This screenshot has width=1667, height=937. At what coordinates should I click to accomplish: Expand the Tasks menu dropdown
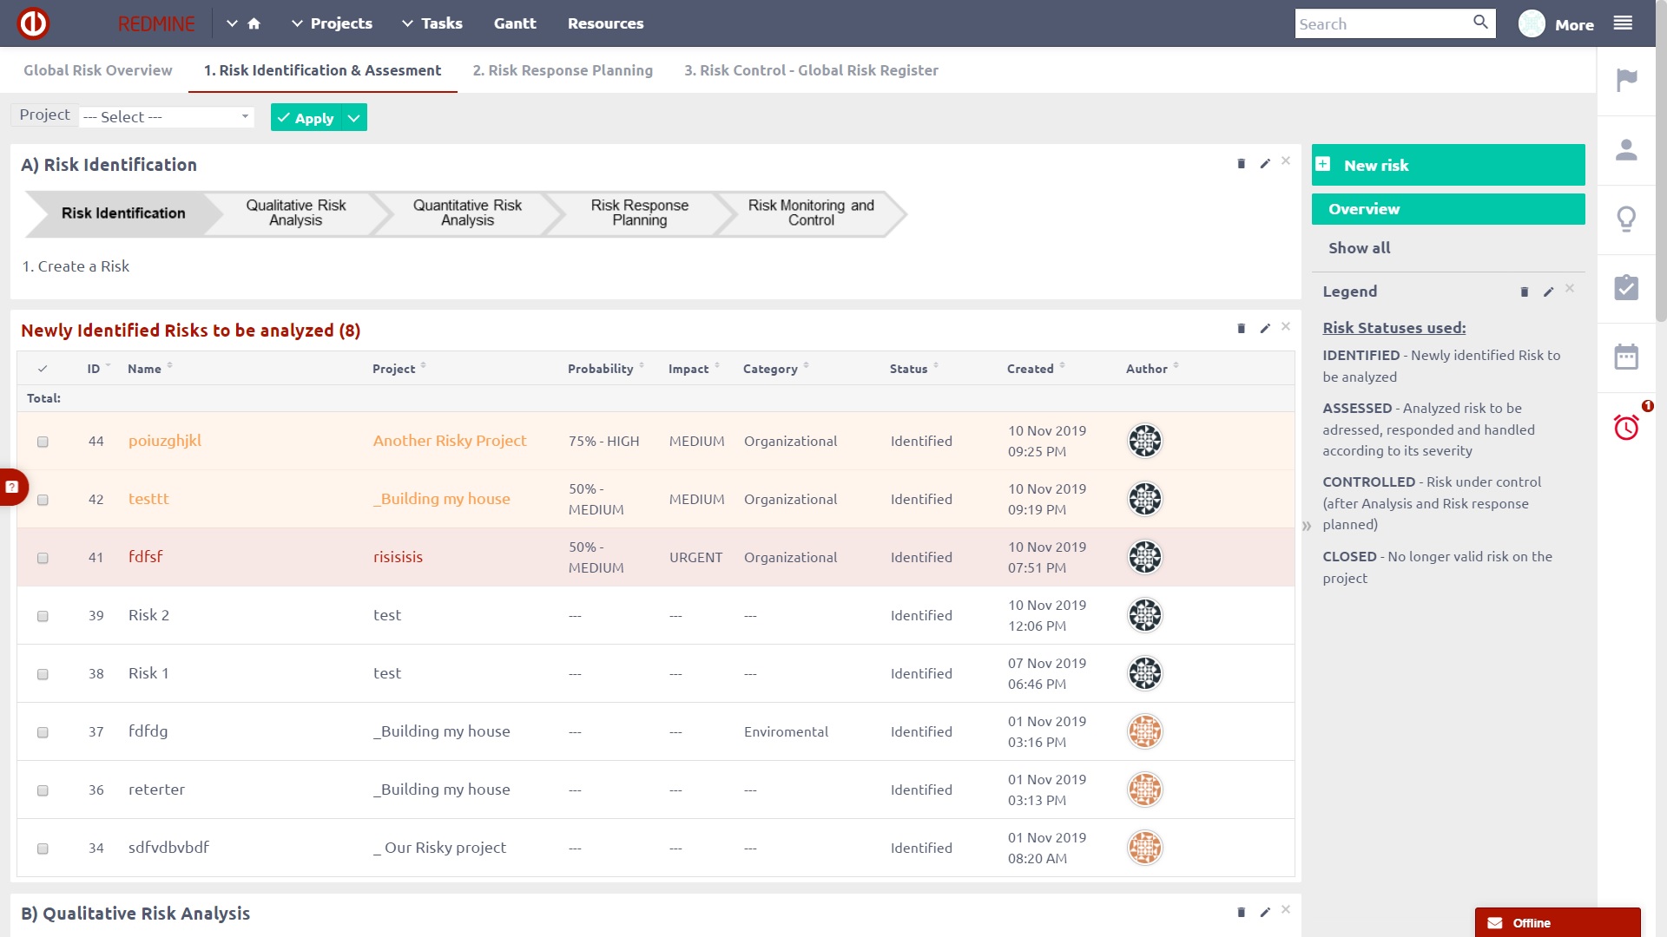(407, 23)
